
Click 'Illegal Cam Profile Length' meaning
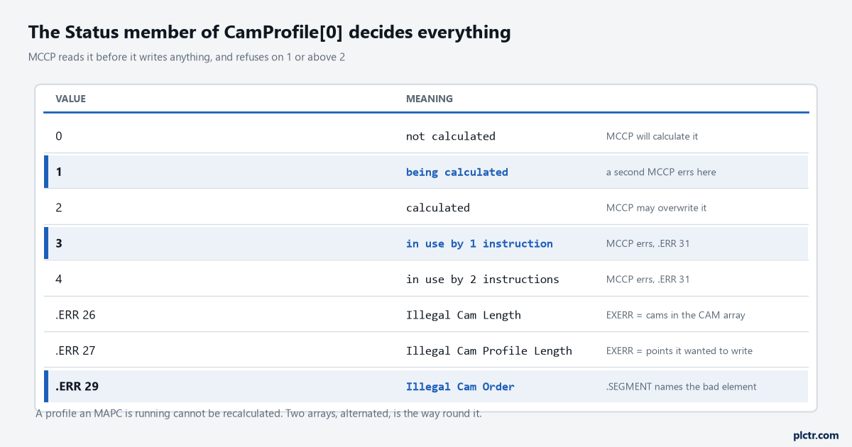[x=488, y=351]
